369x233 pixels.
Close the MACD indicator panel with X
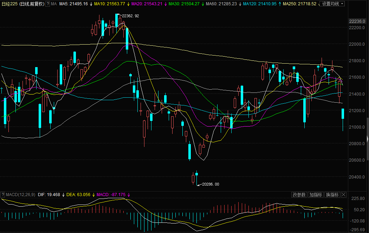(344, 195)
